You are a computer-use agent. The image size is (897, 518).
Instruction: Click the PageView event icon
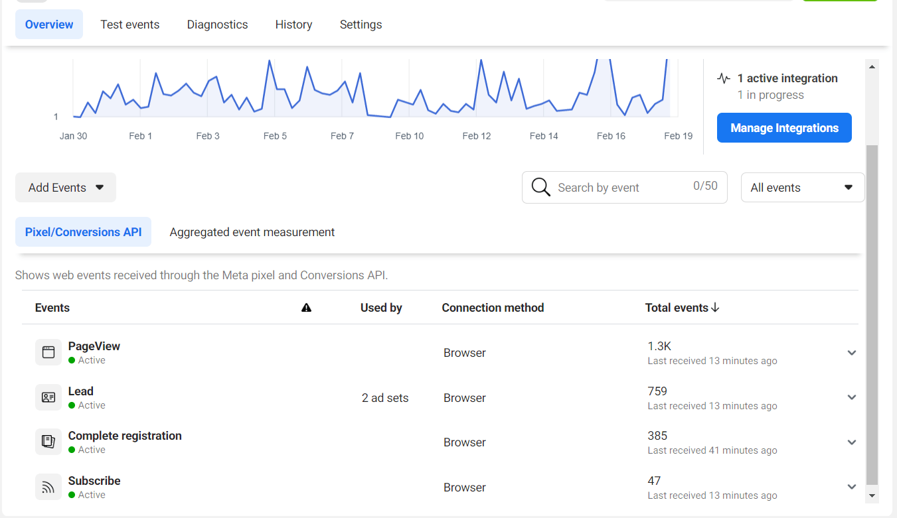pos(48,352)
